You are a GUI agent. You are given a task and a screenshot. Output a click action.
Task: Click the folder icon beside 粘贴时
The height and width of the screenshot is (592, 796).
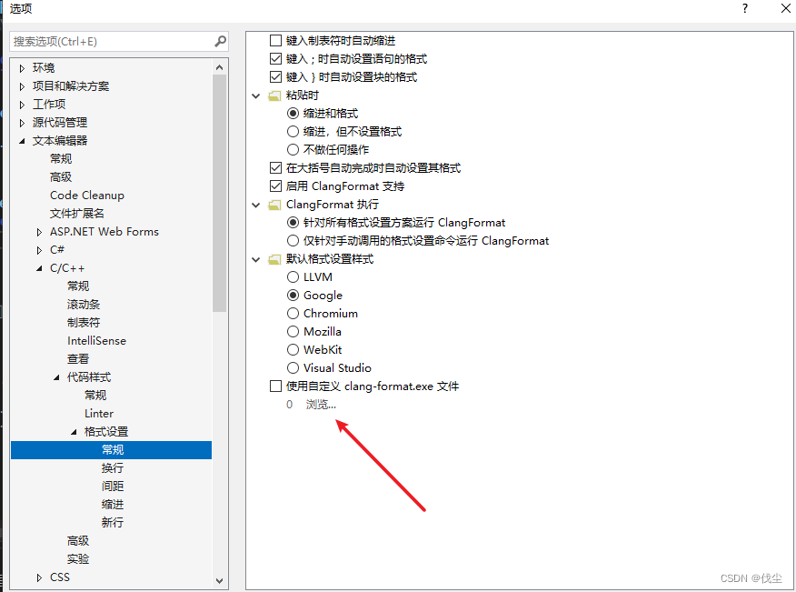point(274,95)
